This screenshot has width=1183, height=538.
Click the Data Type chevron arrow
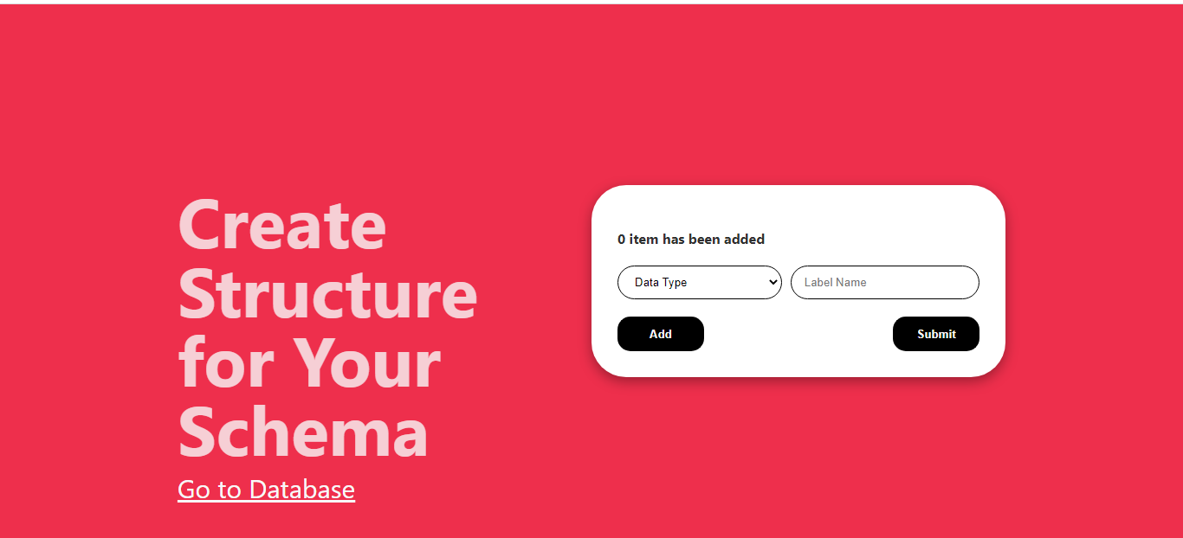(773, 282)
